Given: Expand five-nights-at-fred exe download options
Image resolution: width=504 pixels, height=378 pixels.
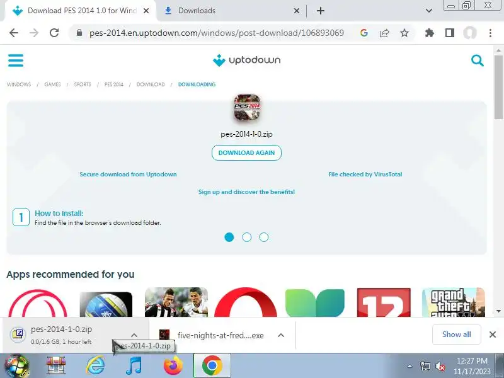Looking at the screenshot, I should click(280, 335).
